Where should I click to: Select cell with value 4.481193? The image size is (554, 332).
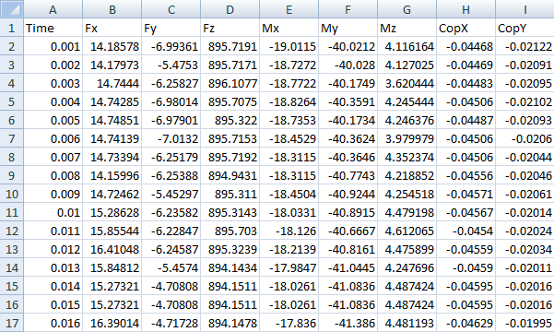coord(407,323)
